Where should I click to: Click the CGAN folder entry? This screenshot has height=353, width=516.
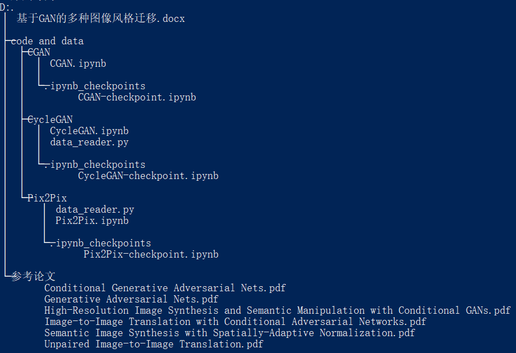click(x=39, y=52)
